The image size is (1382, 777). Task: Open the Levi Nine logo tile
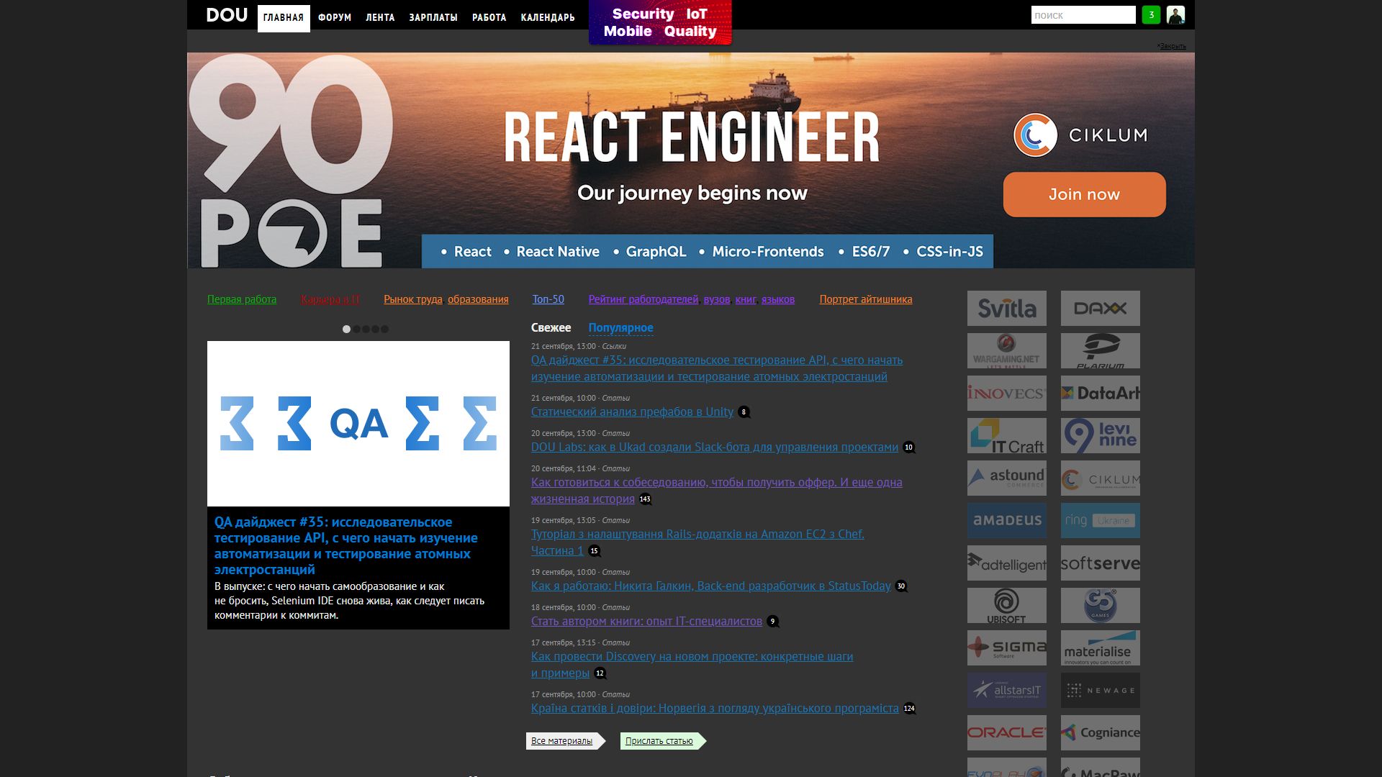pos(1100,436)
